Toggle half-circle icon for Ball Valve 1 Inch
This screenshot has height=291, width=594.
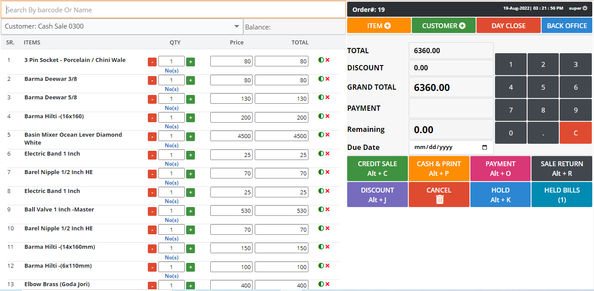(x=321, y=209)
